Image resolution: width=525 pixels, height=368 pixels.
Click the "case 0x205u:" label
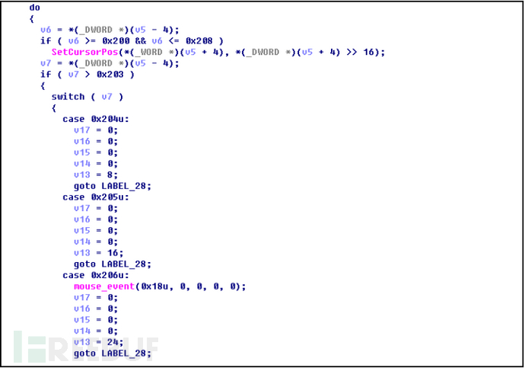point(96,197)
